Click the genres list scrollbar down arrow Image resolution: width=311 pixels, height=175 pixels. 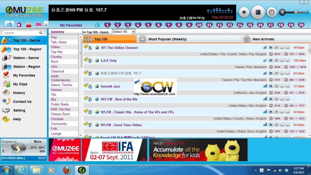(x=80, y=136)
